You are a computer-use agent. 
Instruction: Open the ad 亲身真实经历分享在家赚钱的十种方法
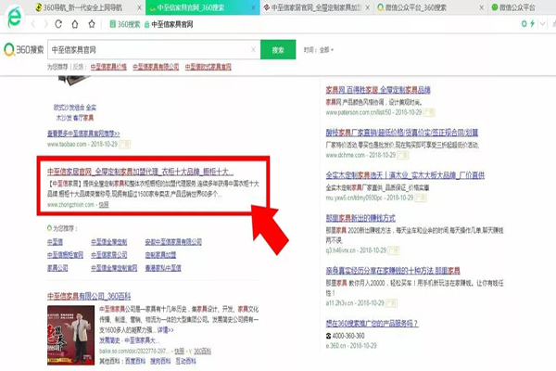tap(393, 271)
